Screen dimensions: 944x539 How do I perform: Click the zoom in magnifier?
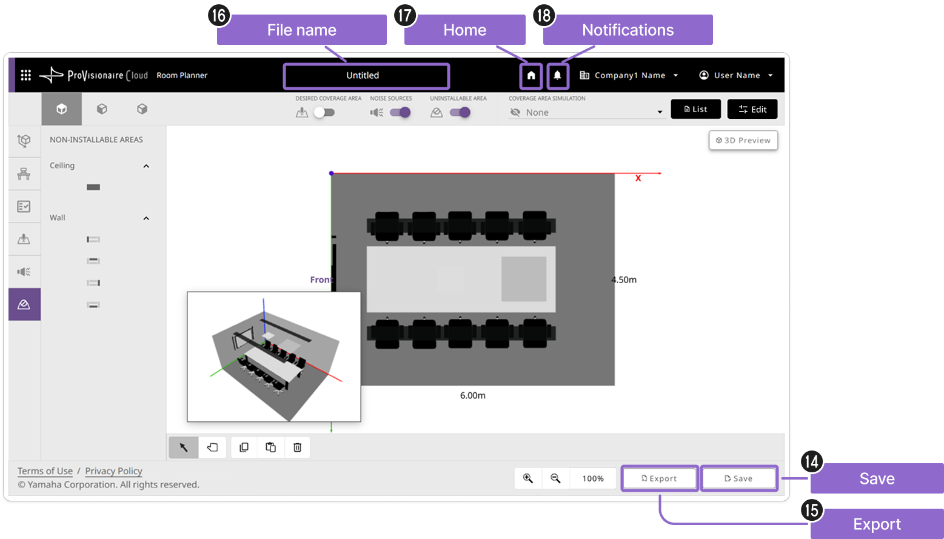click(x=528, y=478)
